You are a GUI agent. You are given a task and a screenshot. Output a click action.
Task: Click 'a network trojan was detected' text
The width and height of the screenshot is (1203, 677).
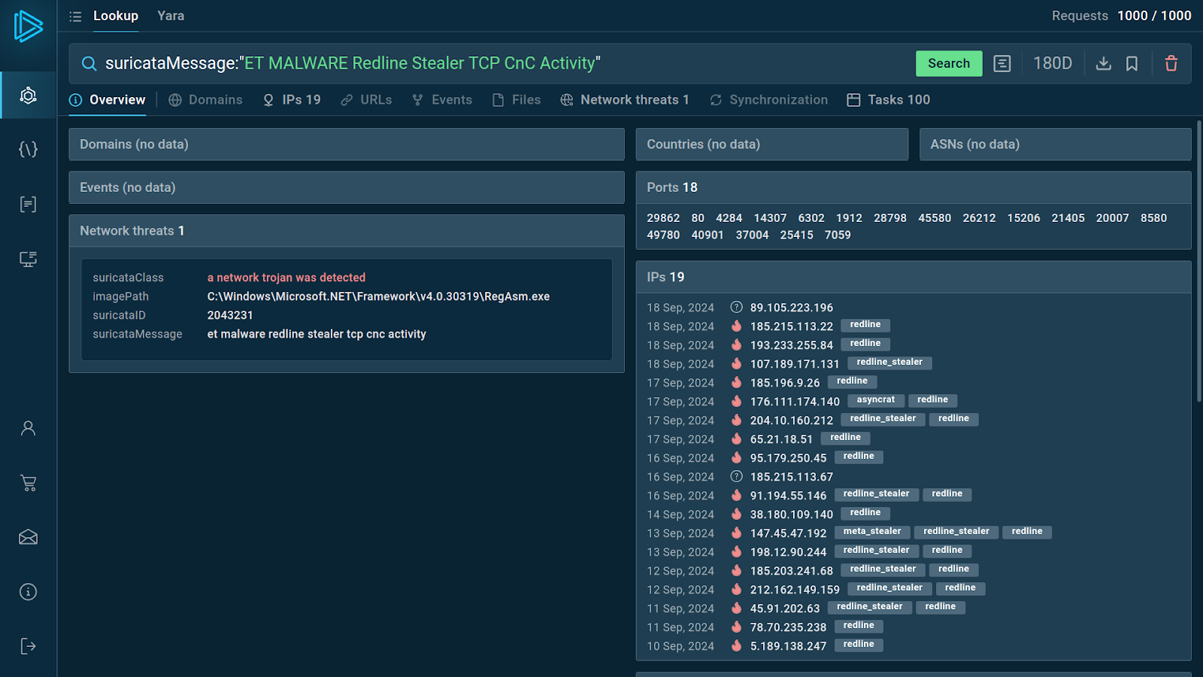[286, 278]
